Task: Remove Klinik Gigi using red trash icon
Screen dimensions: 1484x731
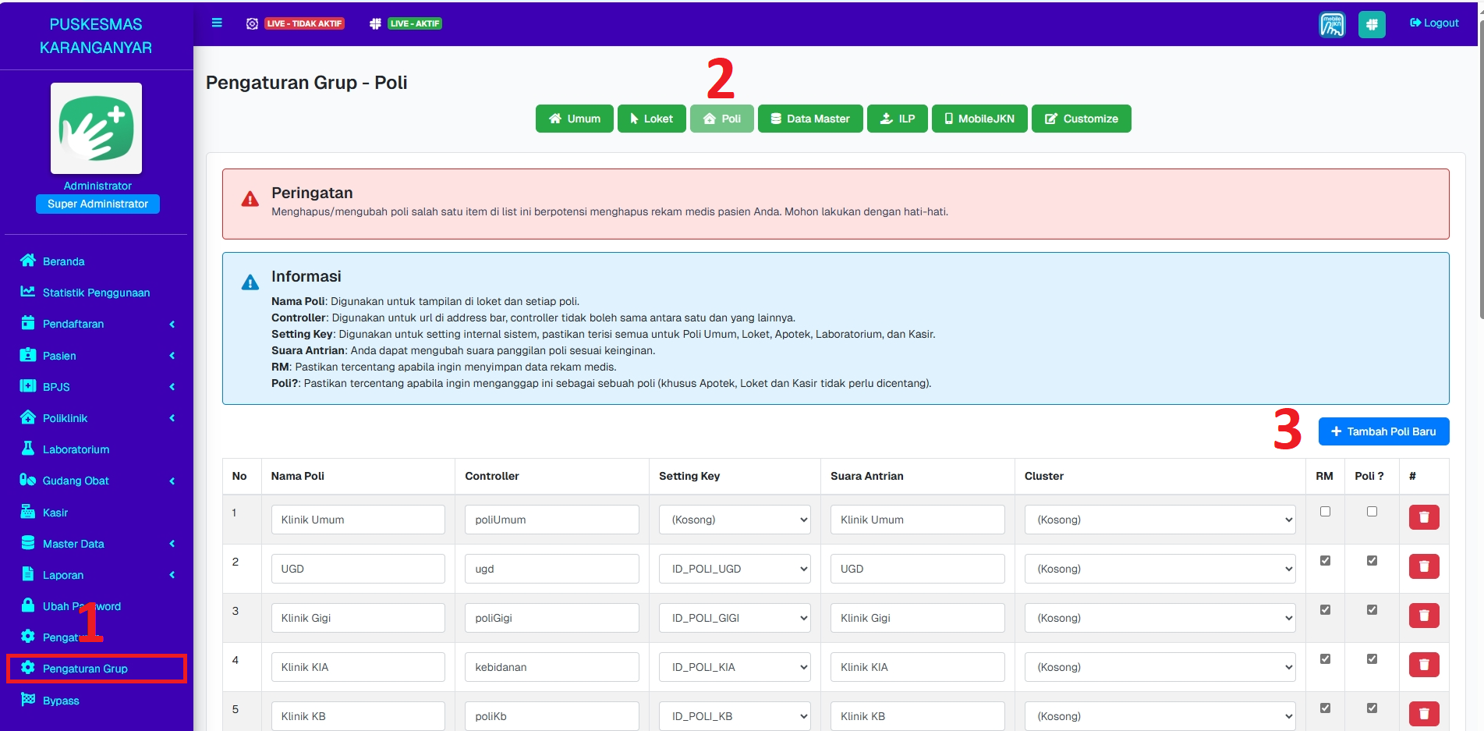Action: [x=1423, y=616]
